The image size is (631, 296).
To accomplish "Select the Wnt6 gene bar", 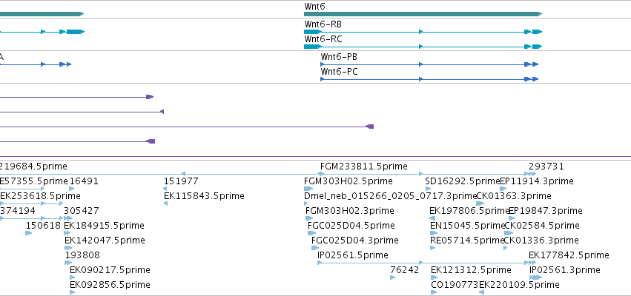I will click(423, 14).
